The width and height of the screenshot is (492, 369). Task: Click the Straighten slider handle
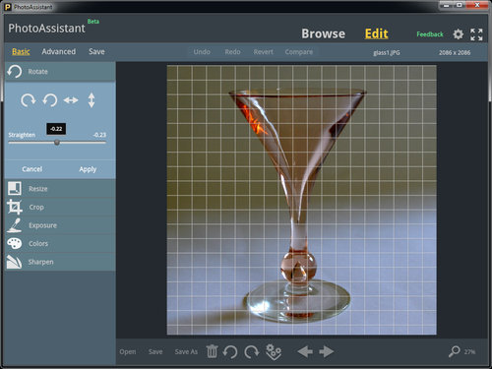coord(57,143)
